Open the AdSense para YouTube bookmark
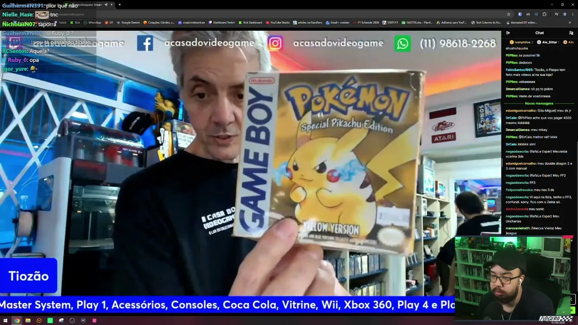578x325 pixels. coord(451,23)
